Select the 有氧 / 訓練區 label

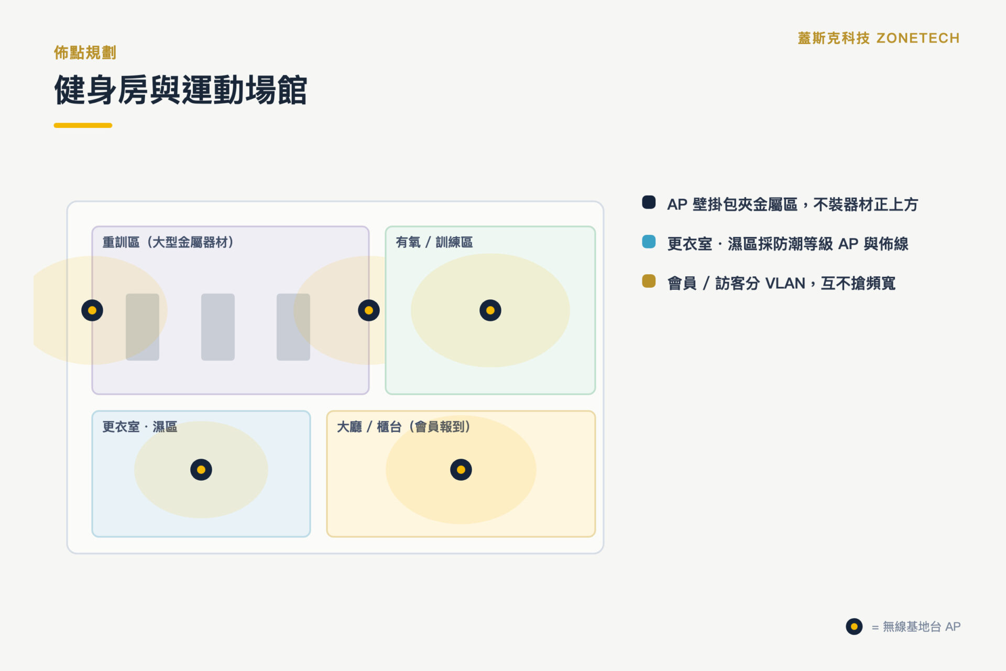click(434, 242)
